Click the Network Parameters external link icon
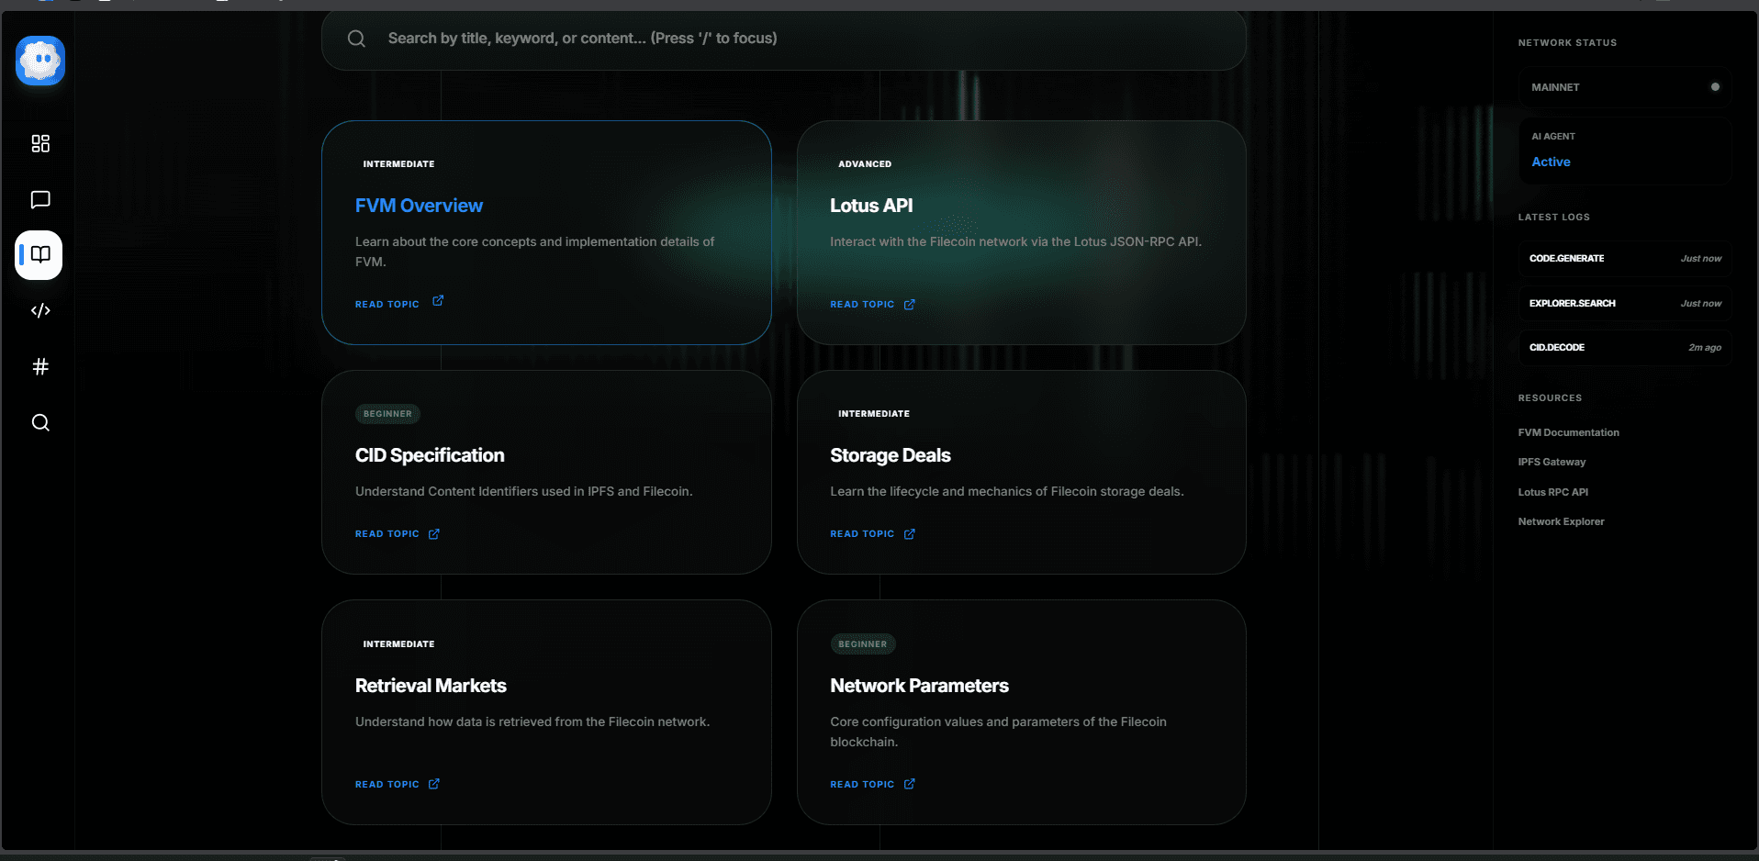The width and height of the screenshot is (1759, 861). [909, 784]
